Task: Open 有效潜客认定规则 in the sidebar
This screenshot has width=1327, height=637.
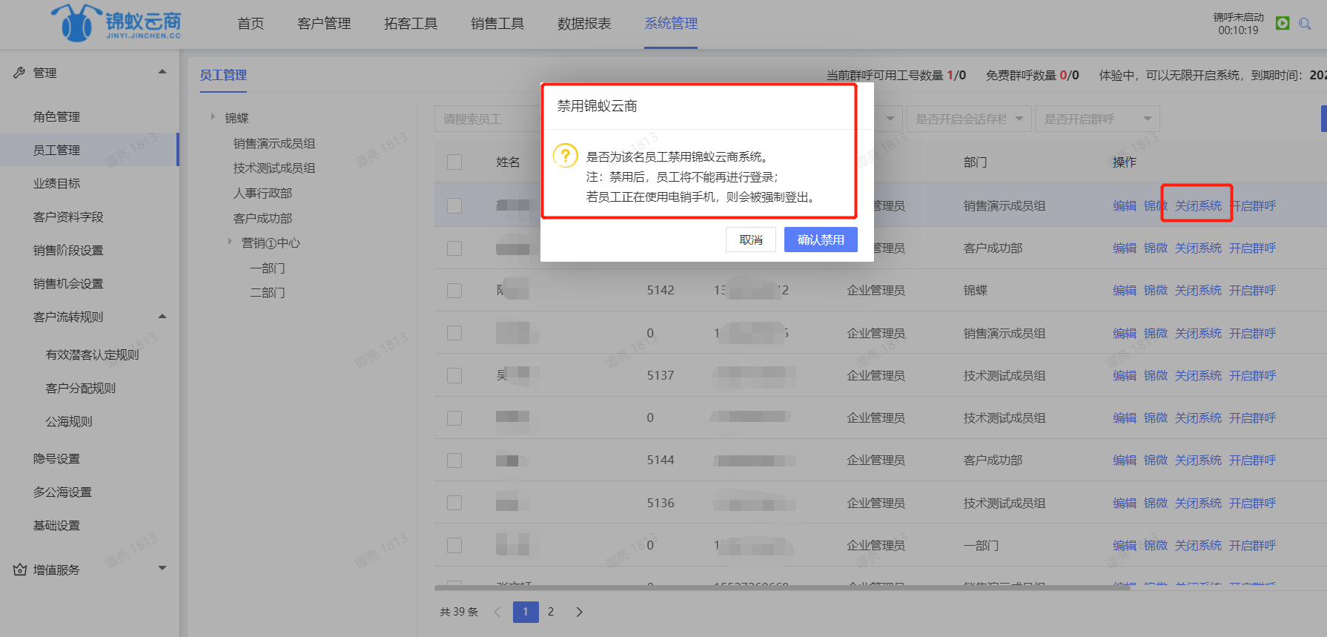Action: [93, 354]
